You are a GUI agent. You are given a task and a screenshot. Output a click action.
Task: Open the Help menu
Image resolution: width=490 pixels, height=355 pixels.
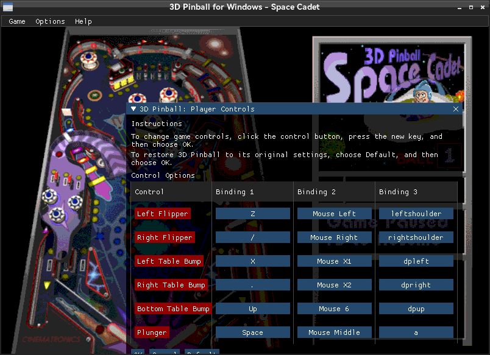pos(83,21)
